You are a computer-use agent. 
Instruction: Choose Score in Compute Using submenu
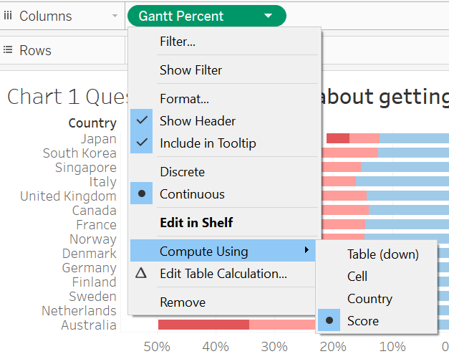[362, 320]
